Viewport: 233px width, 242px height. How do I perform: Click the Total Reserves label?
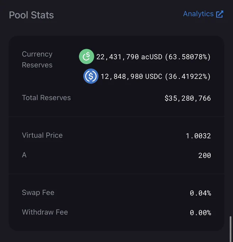click(x=46, y=98)
